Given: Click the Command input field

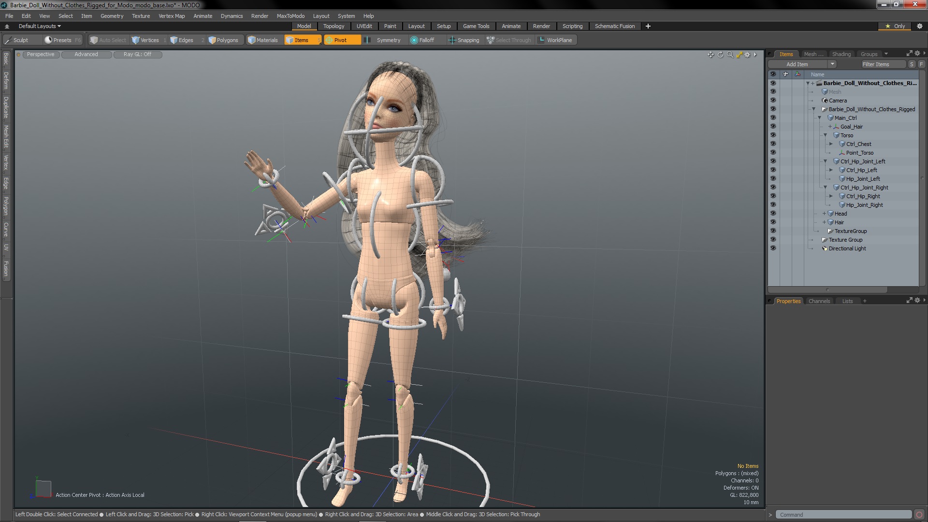Looking at the screenshot, I should click(843, 515).
